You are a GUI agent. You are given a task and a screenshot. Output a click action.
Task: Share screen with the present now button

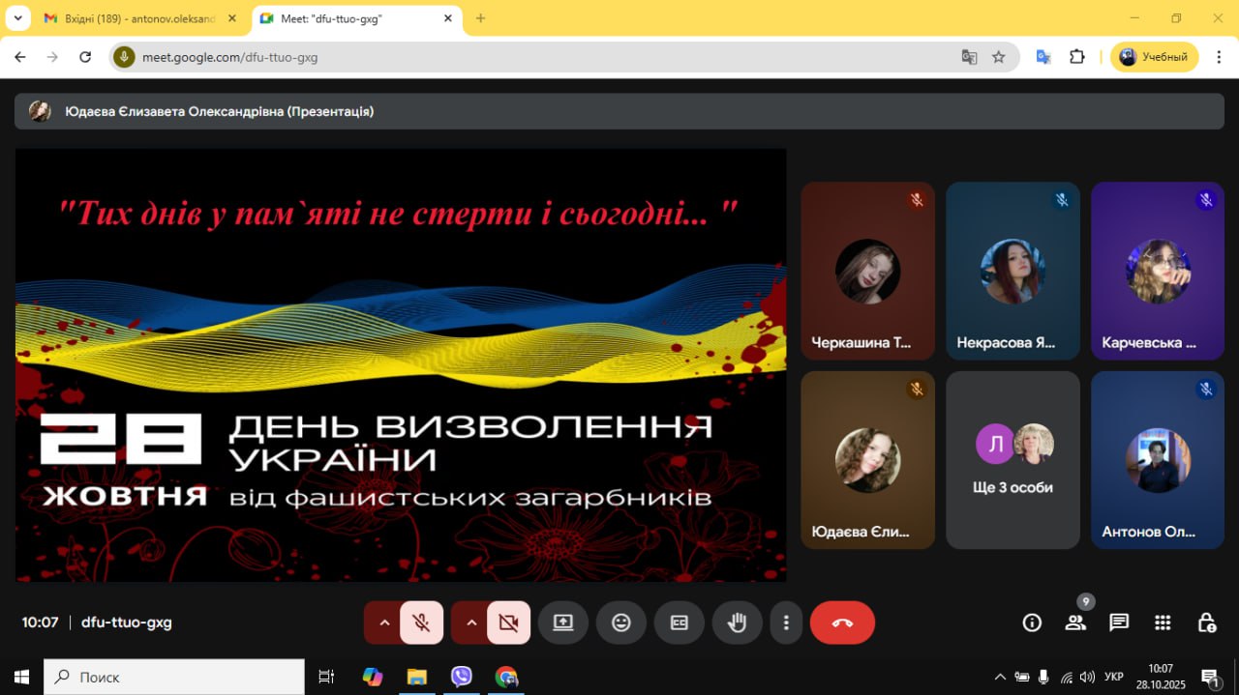tap(563, 623)
